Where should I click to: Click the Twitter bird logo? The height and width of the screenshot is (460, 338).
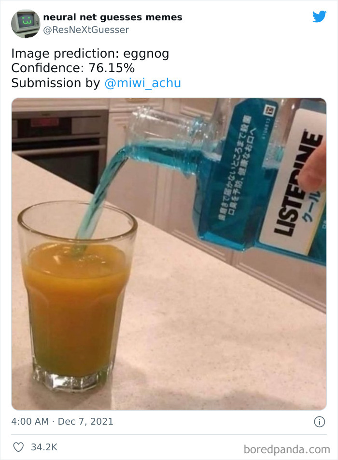tap(319, 17)
